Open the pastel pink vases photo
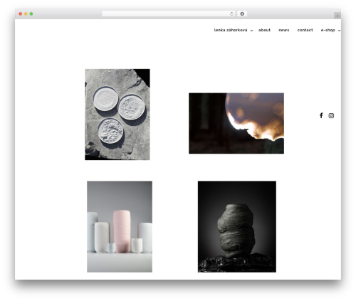 120,226
